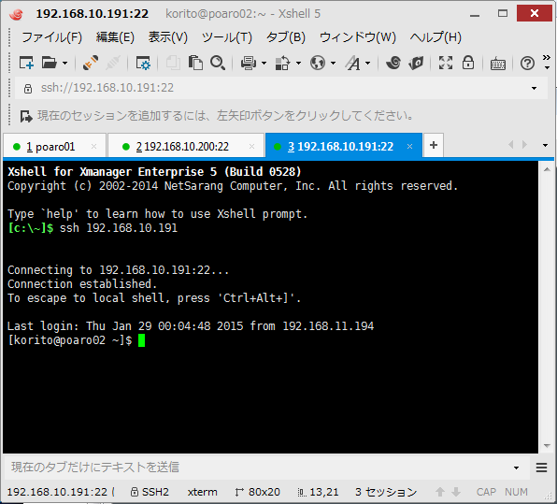
Task: Expand the color scheme dropdown arrow
Action: click(298, 64)
